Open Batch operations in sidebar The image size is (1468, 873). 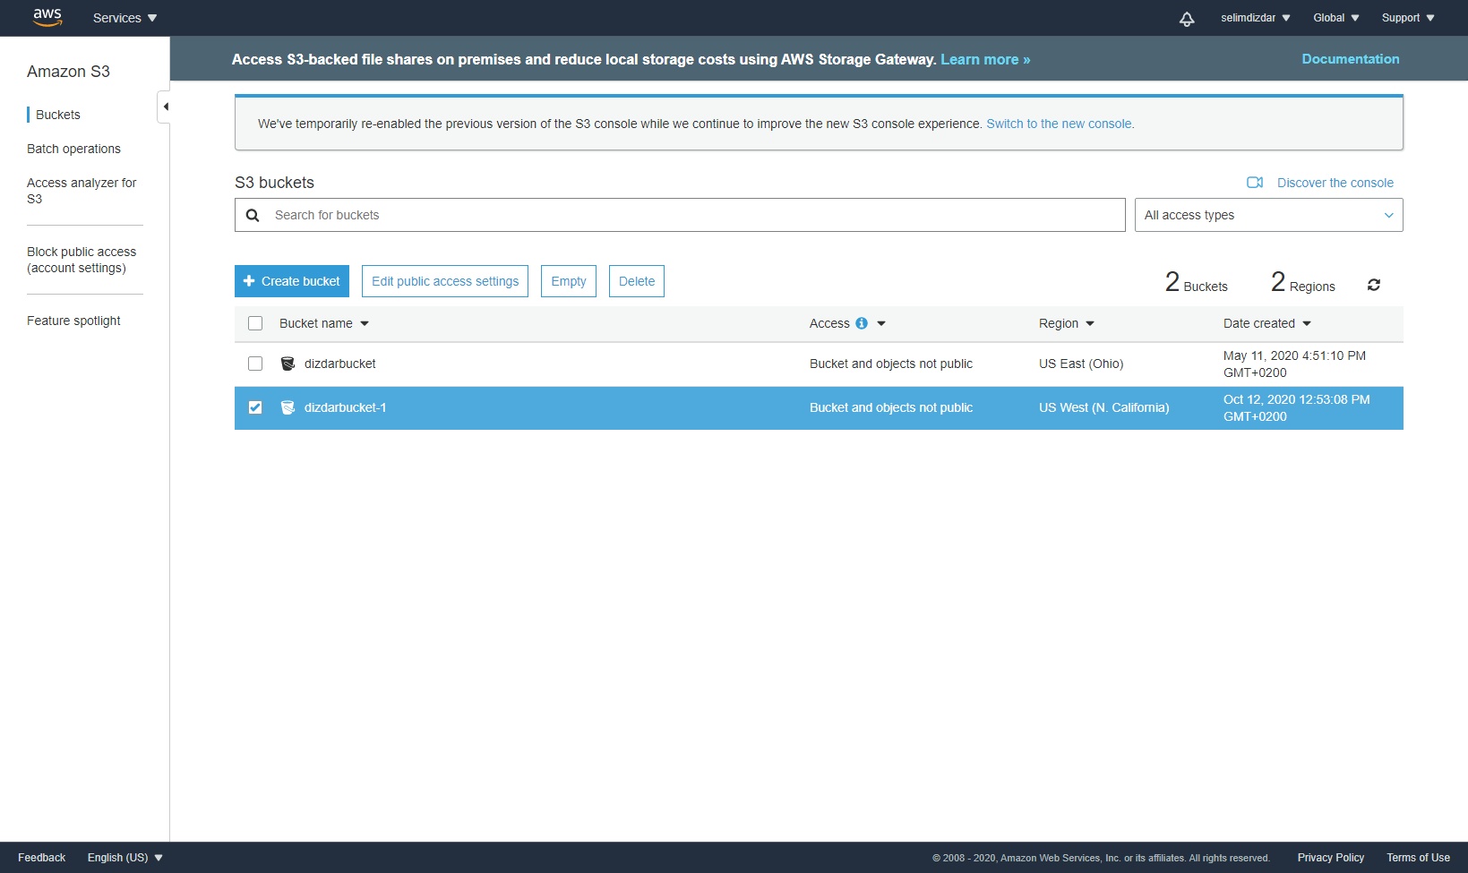[x=73, y=149]
